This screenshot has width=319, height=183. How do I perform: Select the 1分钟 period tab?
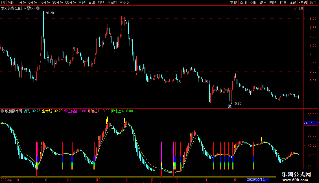pos(21,3)
